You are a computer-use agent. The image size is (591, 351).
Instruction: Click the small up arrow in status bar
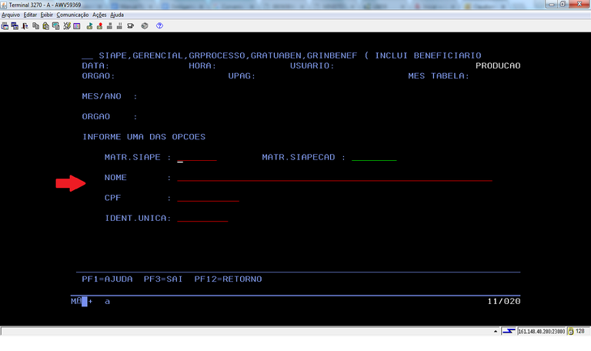pyautogui.click(x=494, y=331)
